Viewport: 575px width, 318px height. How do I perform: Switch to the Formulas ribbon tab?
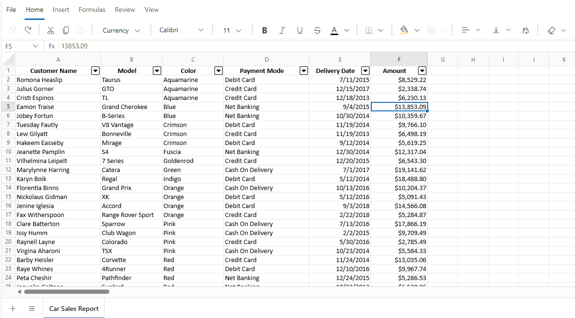pyautogui.click(x=91, y=9)
